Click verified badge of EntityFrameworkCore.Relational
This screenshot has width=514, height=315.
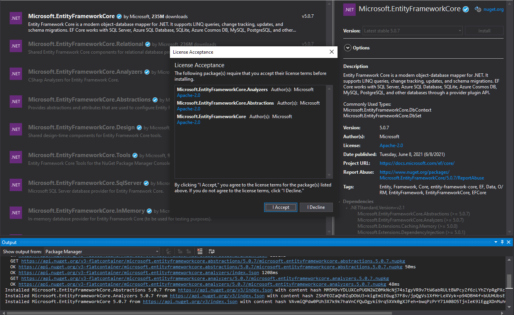(x=148, y=44)
